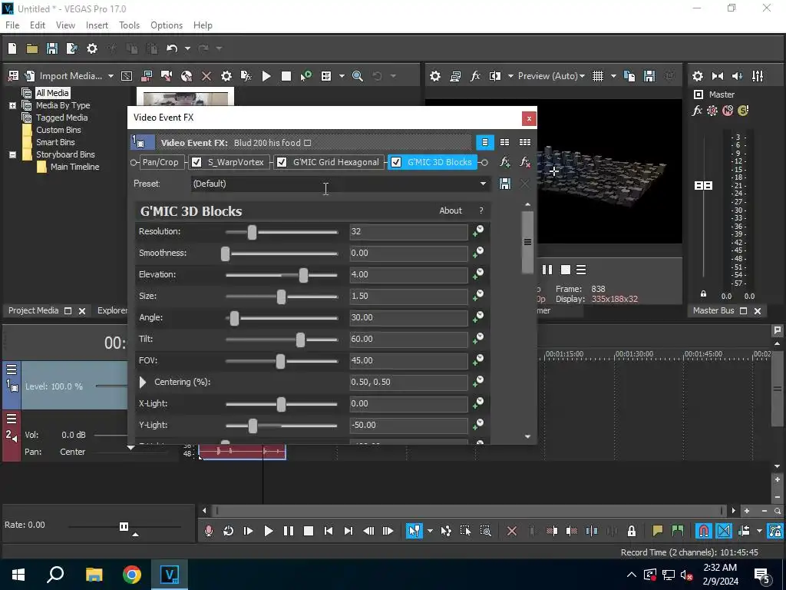Toggle the loop playback button
This screenshot has height=590, width=786.
tap(228, 531)
